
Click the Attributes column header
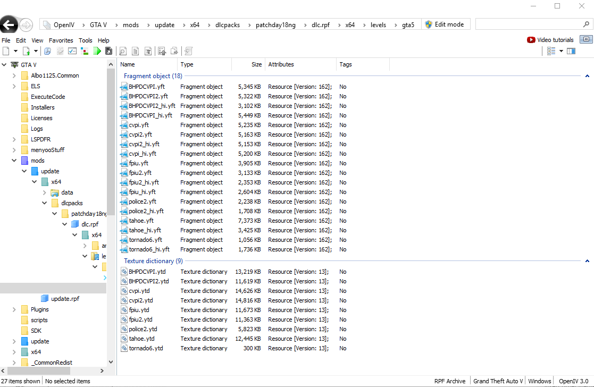(300, 64)
